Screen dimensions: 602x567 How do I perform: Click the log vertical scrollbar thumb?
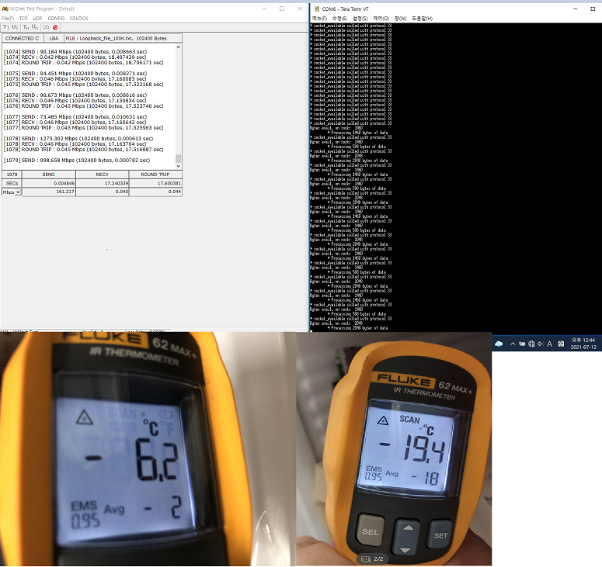pyautogui.click(x=178, y=158)
